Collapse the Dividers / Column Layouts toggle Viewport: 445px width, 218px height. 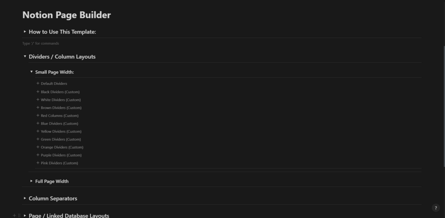(25, 57)
